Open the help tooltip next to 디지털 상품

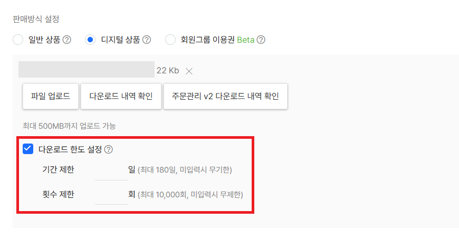pyautogui.click(x=147, y=40)
